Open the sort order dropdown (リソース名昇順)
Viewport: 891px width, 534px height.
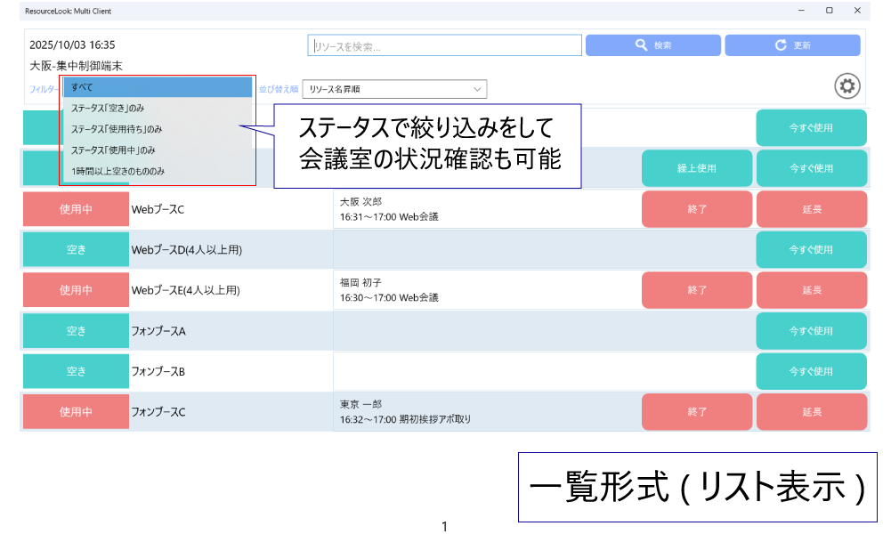click(394, 89)
